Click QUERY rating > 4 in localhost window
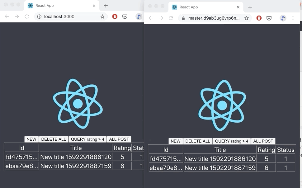The width and height of the screenshot is (302, 188). point(87,139)
